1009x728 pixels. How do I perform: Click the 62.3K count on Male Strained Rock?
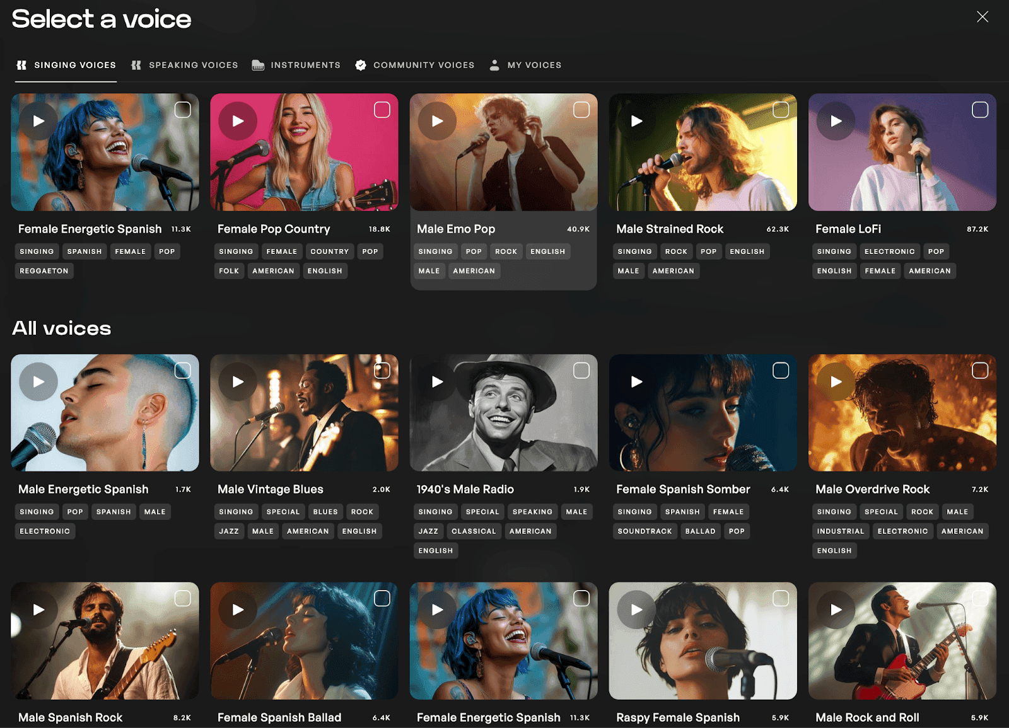tap(778, 229)
